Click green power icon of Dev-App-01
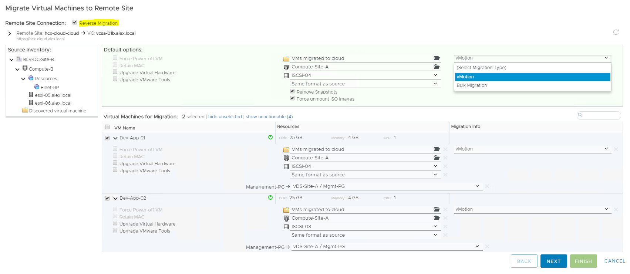 pos(270,137)
